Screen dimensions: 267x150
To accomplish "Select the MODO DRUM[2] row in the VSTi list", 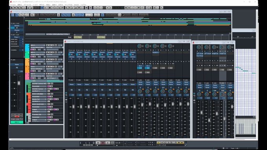I will 39,94.
